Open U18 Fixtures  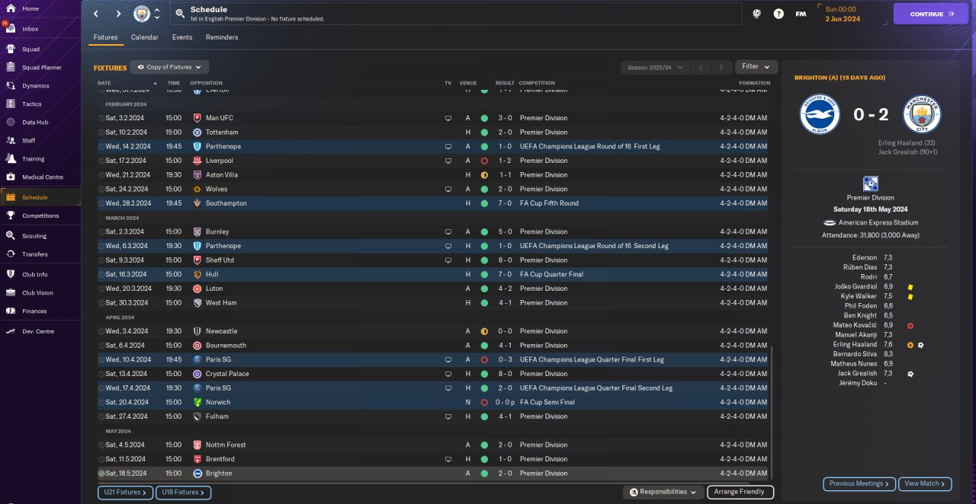[184, 493]
